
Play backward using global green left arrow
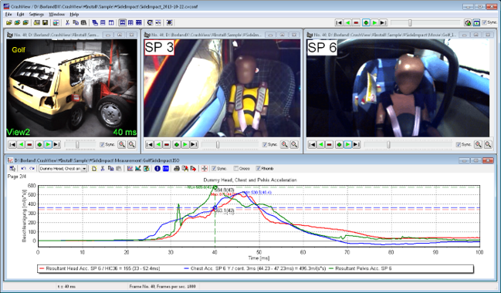pos(348,22)
